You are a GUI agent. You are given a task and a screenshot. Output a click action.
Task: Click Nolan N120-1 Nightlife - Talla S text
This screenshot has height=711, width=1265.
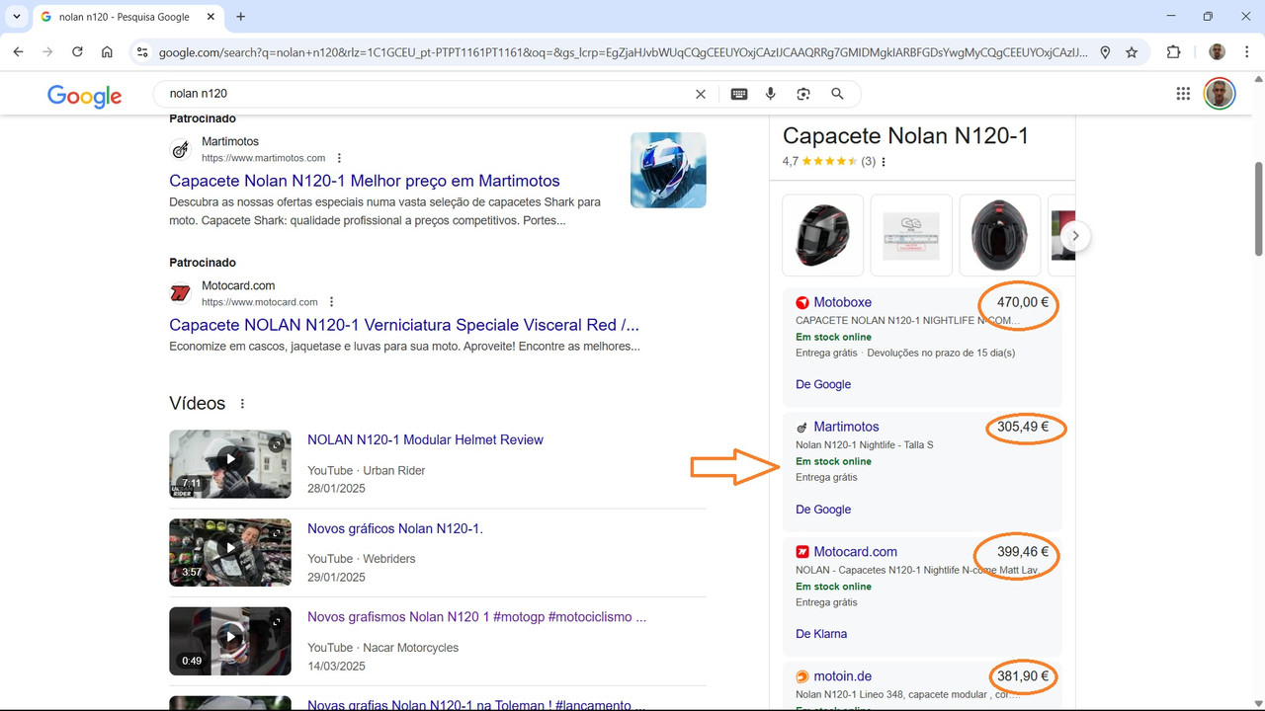[865, 444]
